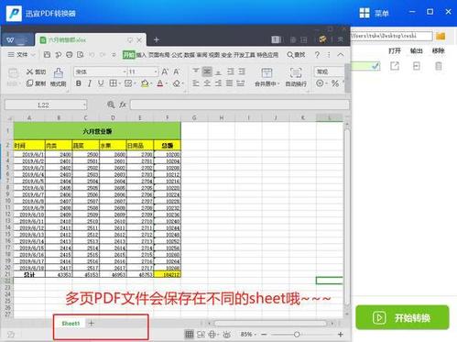
Task: Toggle underline formatting
Action: pyautogui.click(x=101, y=83)
